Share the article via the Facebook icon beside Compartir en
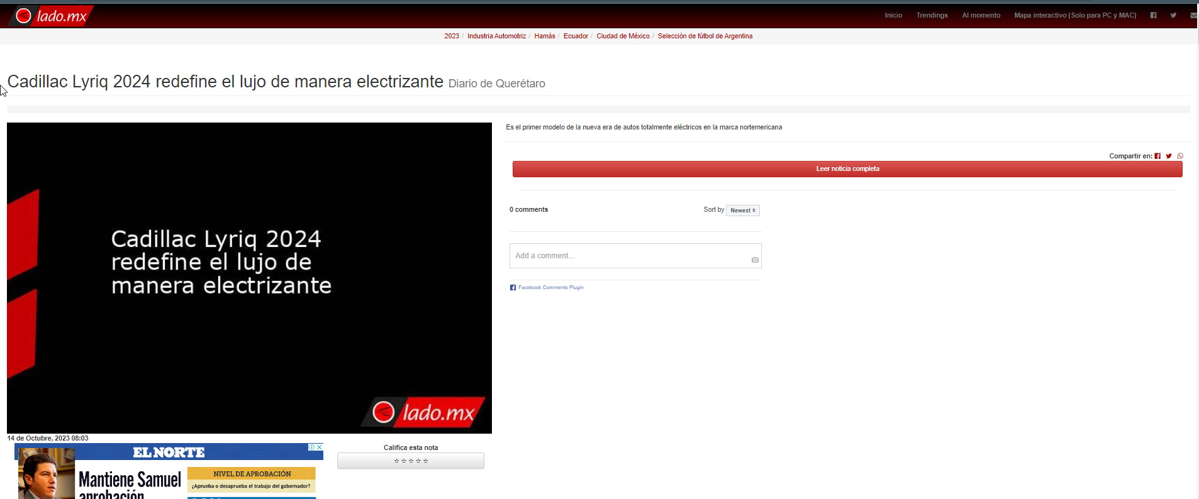 [1157, 156]
